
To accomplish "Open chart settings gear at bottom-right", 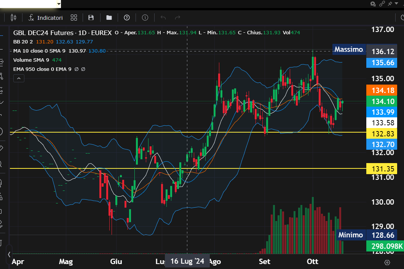I will pos(387,262).
